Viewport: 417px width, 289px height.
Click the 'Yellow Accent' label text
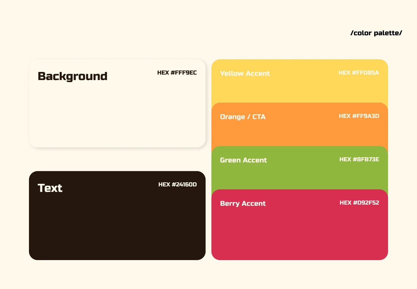coord(245,73)
